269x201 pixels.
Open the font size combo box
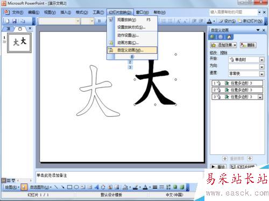tap(88, 21)
